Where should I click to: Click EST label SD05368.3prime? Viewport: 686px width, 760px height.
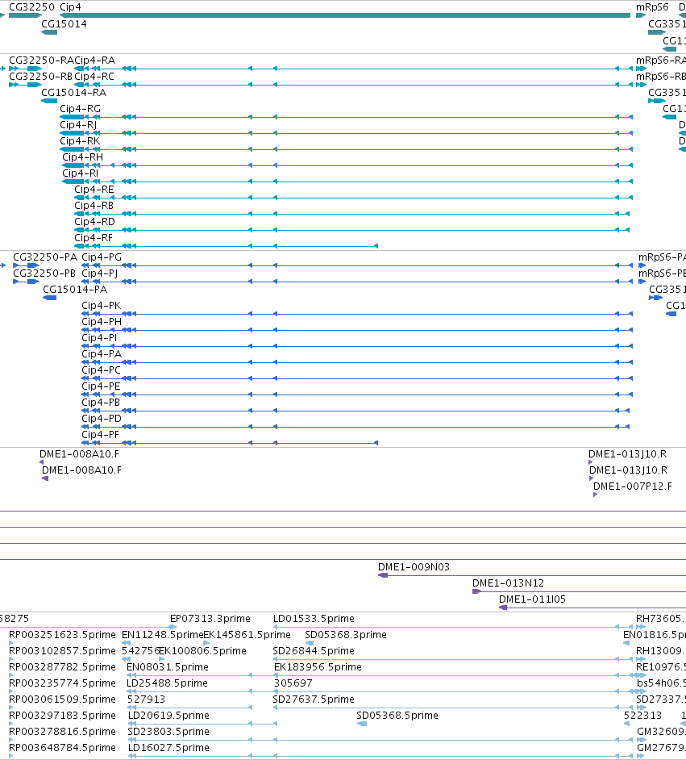click(346, 634)
